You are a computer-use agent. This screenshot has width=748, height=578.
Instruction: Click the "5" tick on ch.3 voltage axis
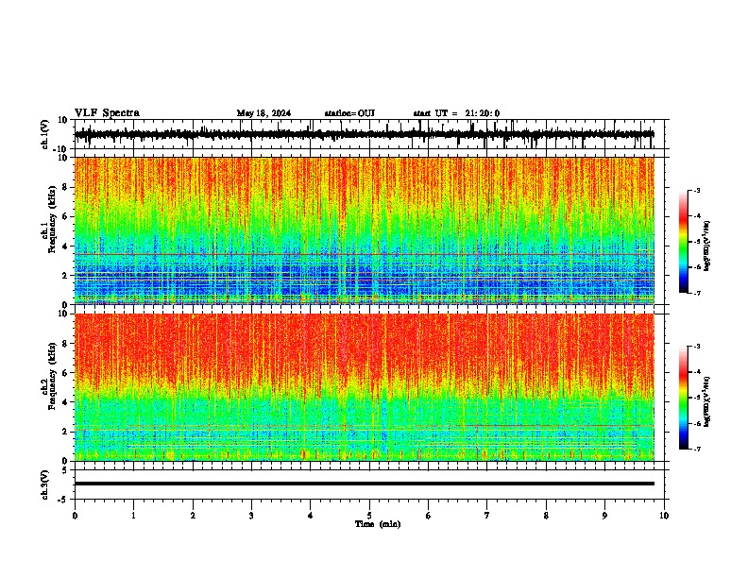(65, 470)
